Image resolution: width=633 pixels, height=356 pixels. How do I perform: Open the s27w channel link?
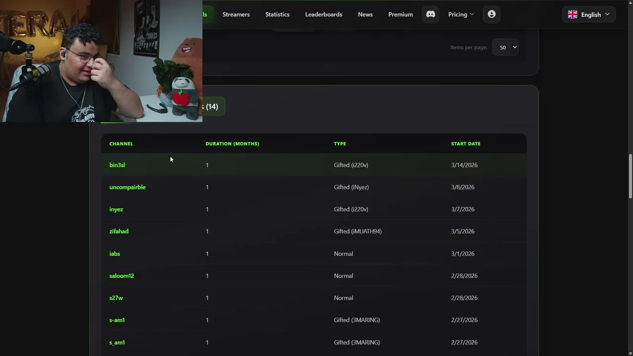[x=116, y=298]
